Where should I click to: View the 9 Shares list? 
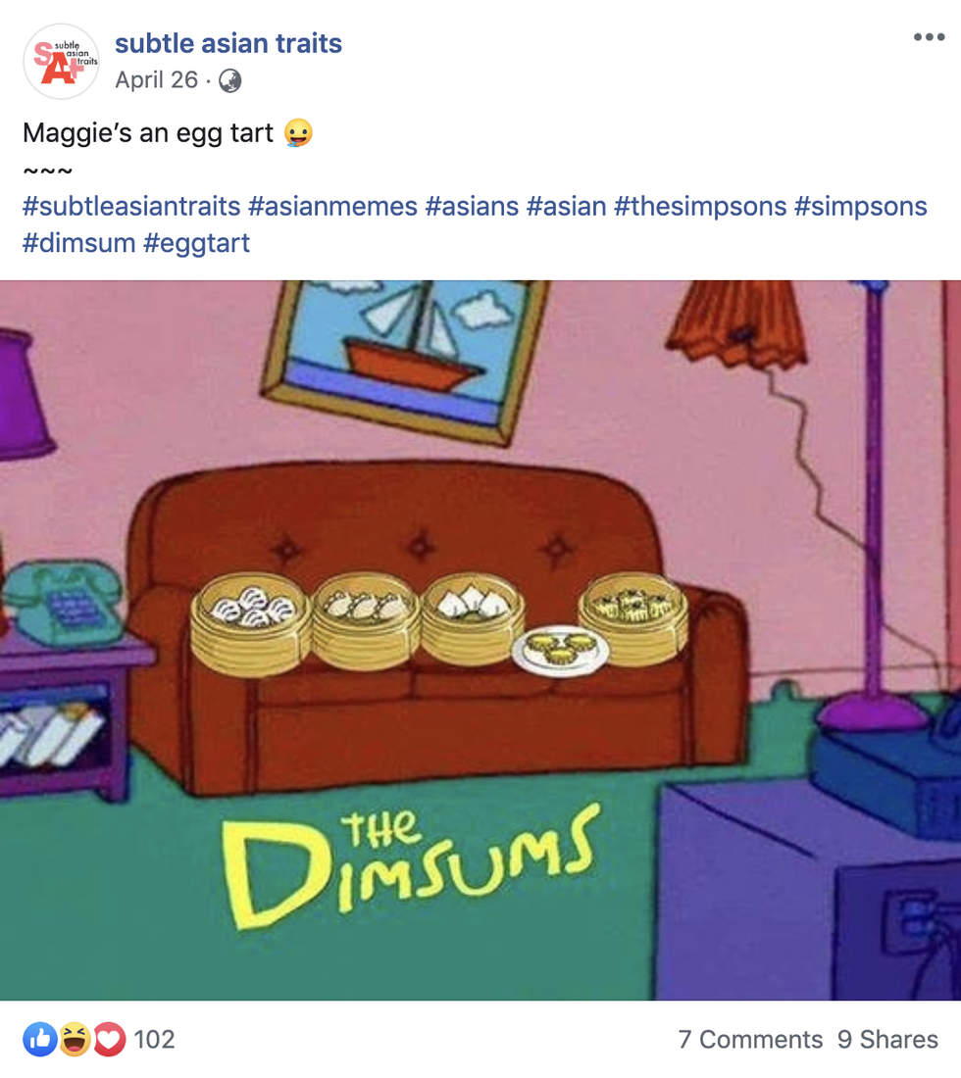pyautogui.click(x=887, y=1039)
